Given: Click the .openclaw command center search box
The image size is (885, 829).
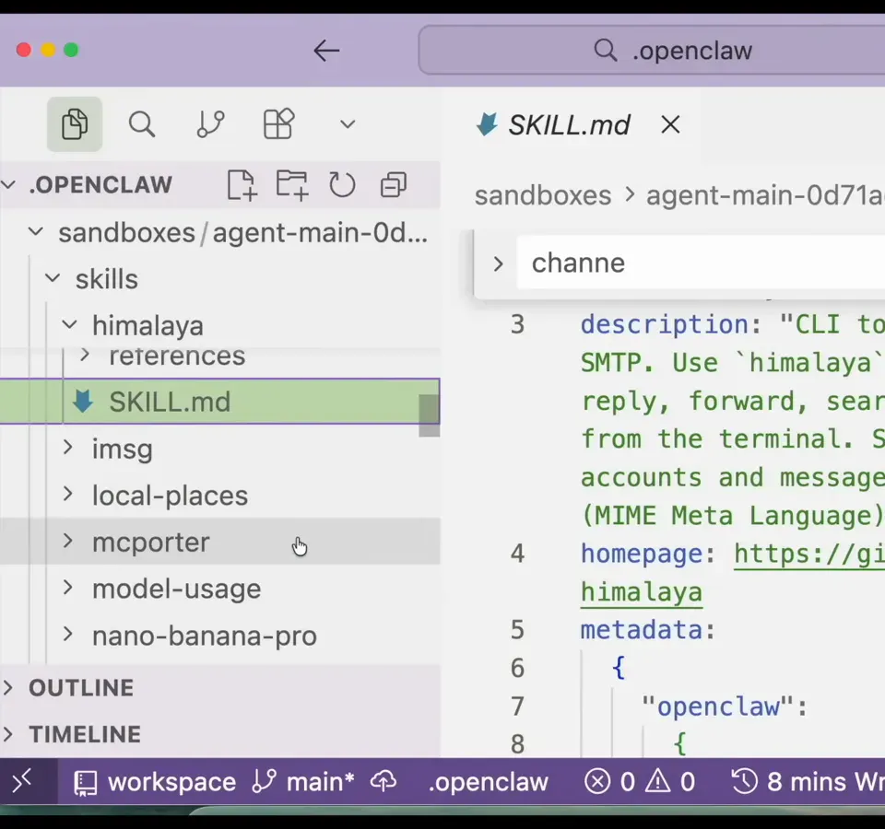Looking at the screenshot, I should click(652, 50).
